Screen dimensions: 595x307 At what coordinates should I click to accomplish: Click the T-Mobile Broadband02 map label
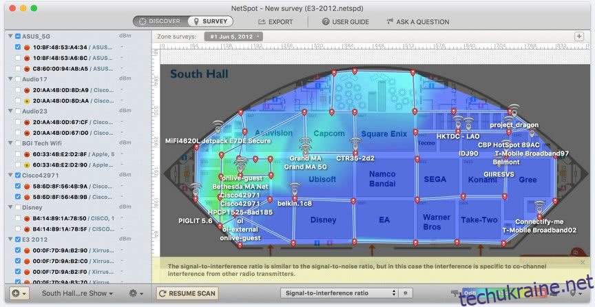[540, 230]
